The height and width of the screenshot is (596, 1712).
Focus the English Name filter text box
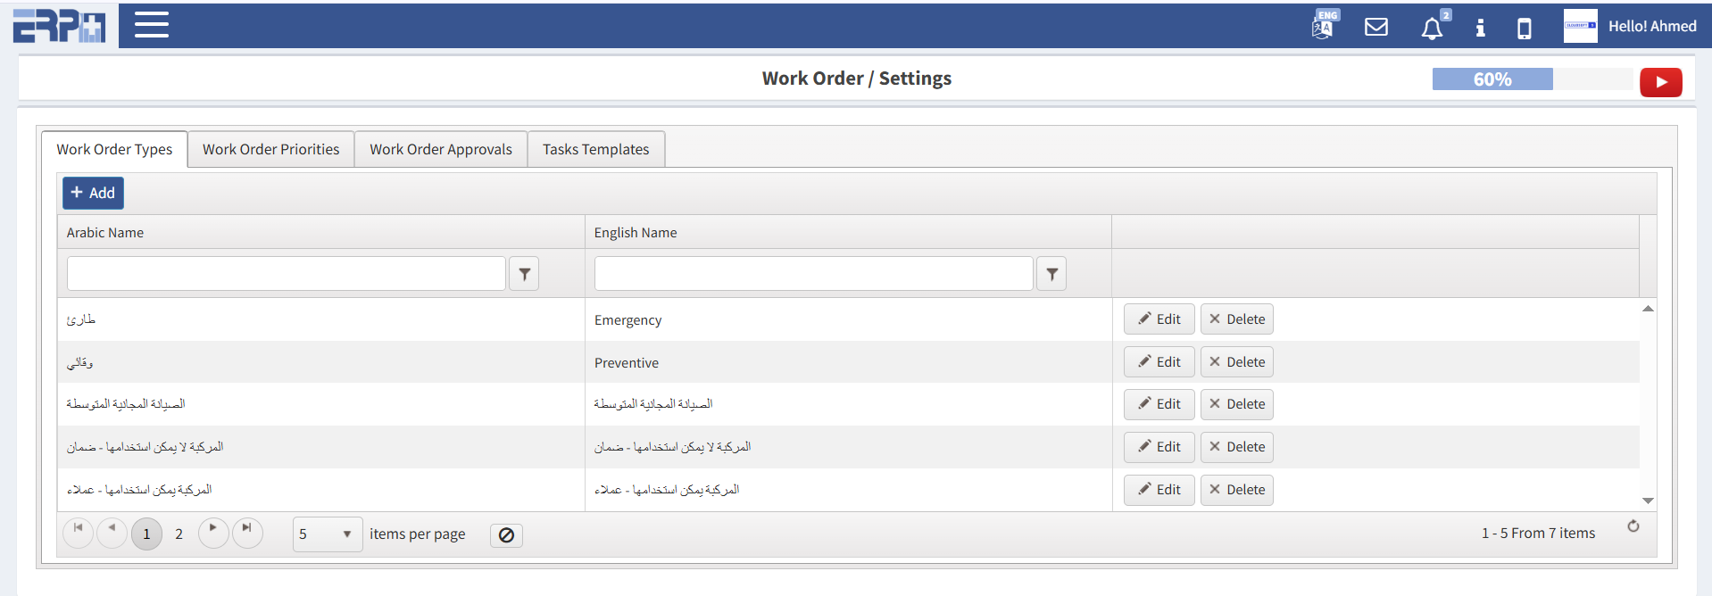tap(813, 274)
